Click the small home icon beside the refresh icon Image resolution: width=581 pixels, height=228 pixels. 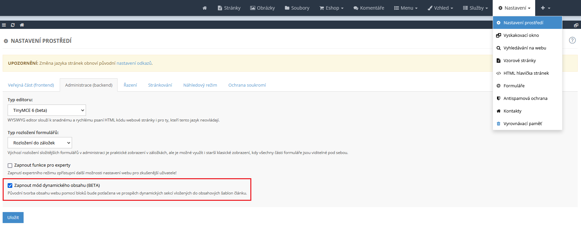point(22,25)
